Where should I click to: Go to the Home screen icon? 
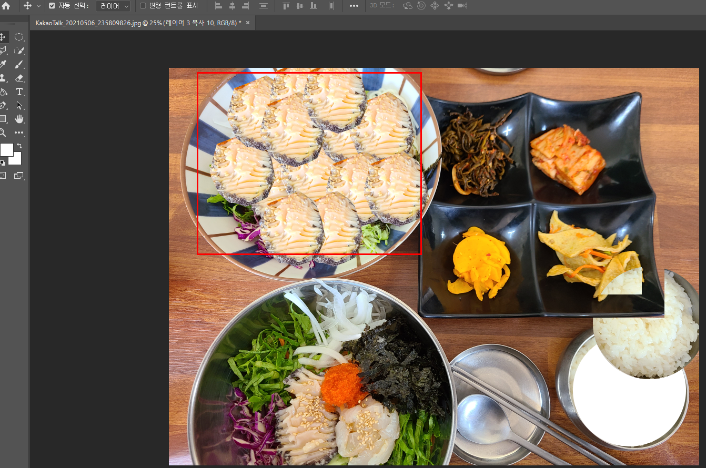pyautogui.click(x=6, y=6)
